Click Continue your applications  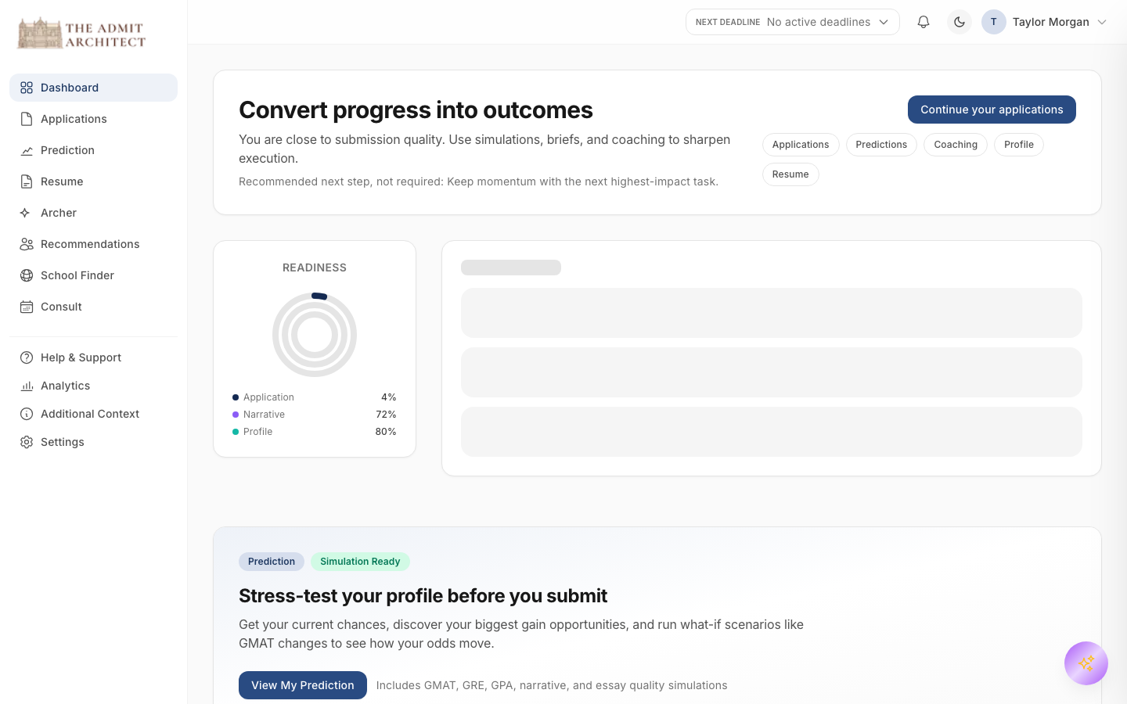click(x=992, y=110)
